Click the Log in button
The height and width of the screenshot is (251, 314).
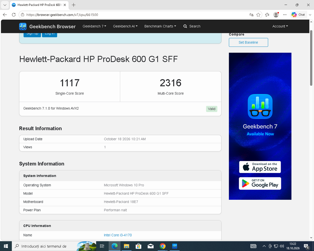[49, 34]
